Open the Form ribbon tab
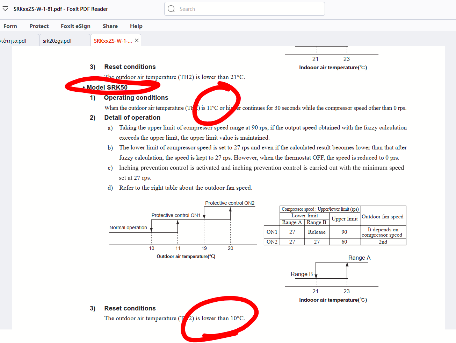Screen dimensions: 456x343 [x=10, y=26]
